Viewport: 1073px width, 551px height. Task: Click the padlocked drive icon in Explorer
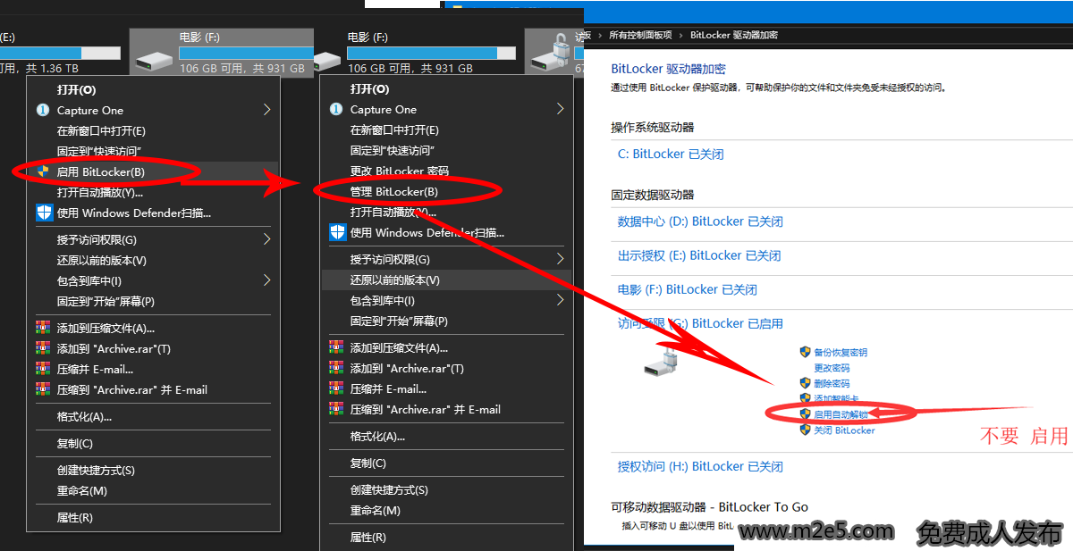549,52
